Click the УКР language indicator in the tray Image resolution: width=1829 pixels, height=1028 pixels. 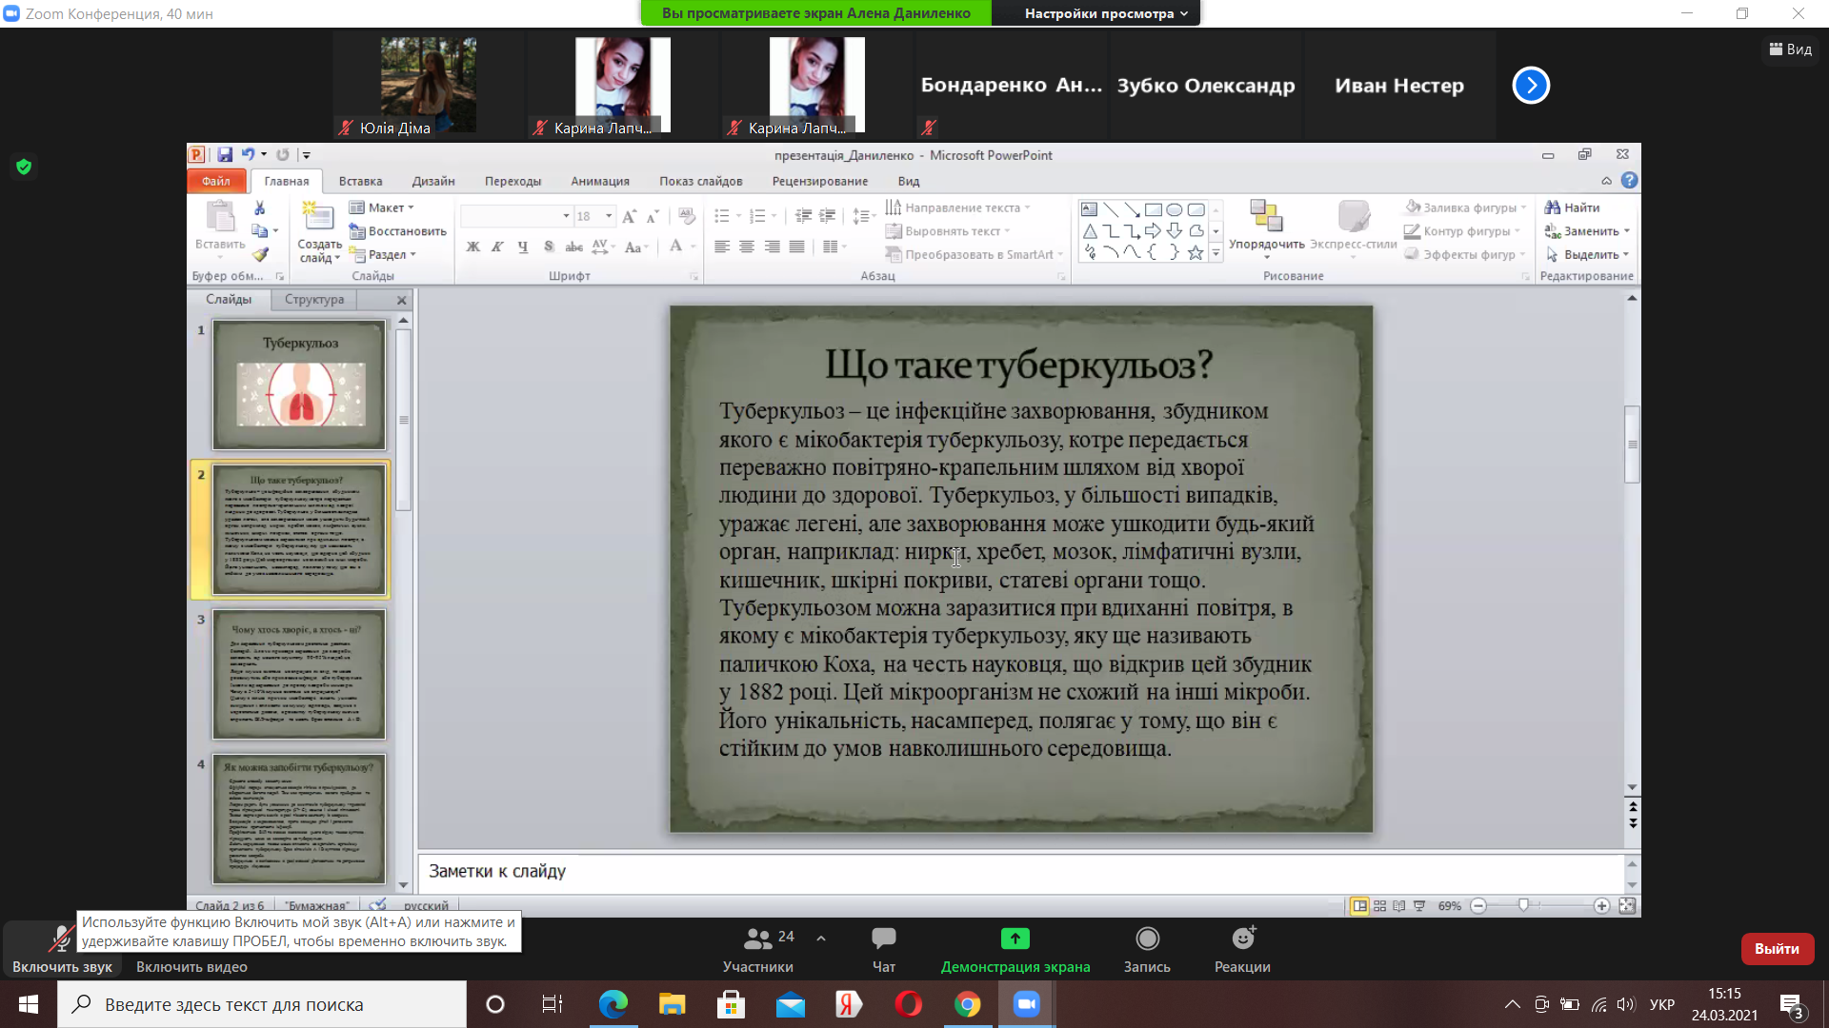1661,1004
